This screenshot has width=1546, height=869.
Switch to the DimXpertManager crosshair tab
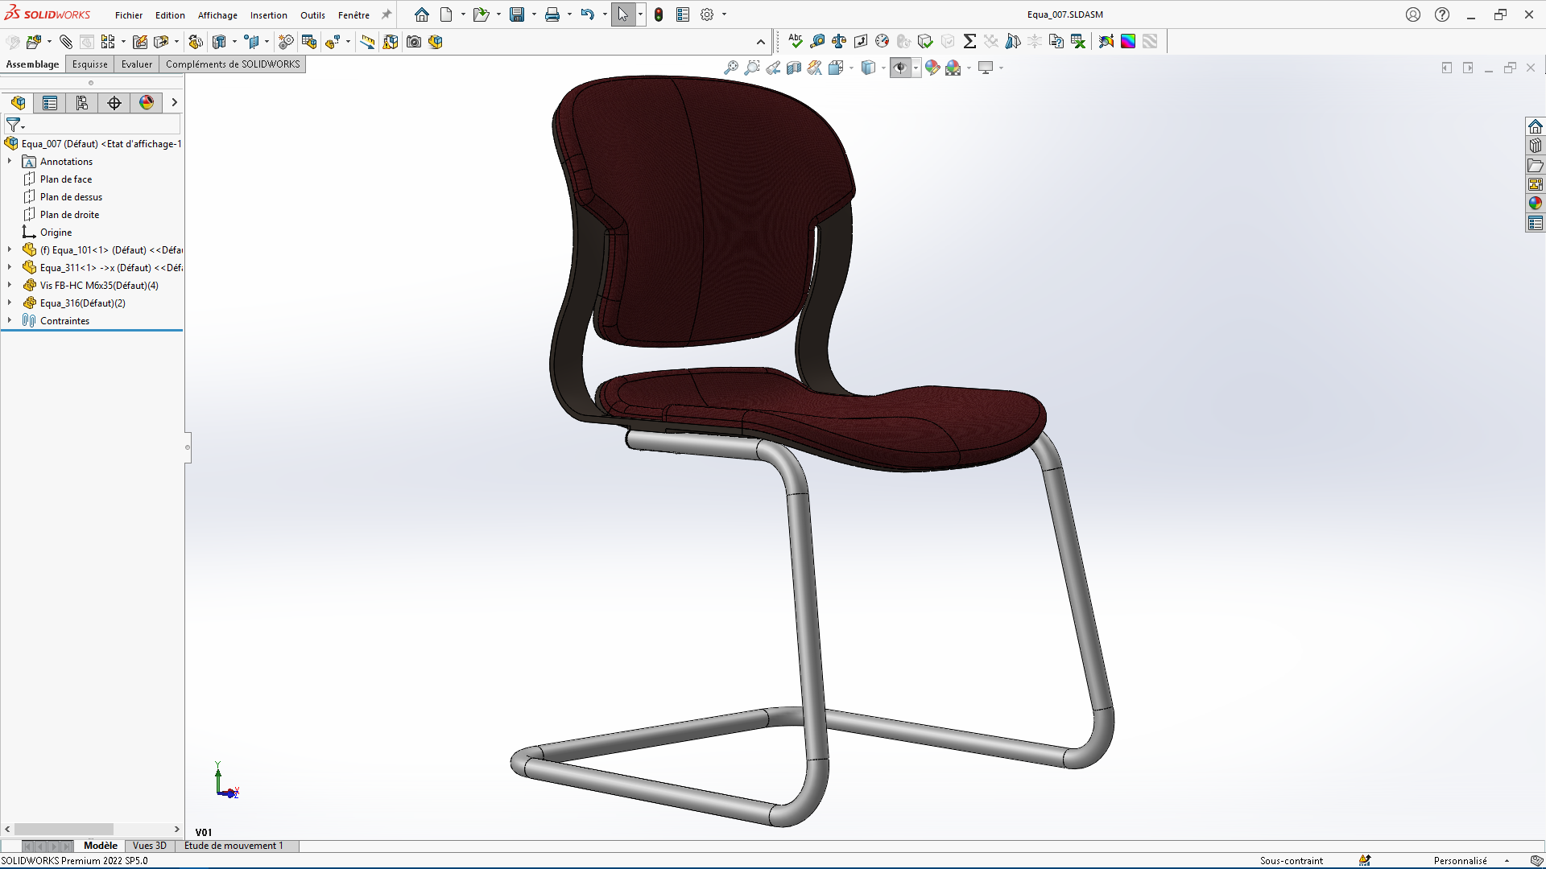114,103
